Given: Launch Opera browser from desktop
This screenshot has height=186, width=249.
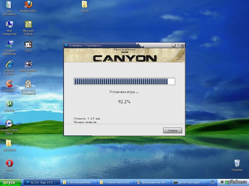Looking at the screenshot, I should [x=10, y=165].
